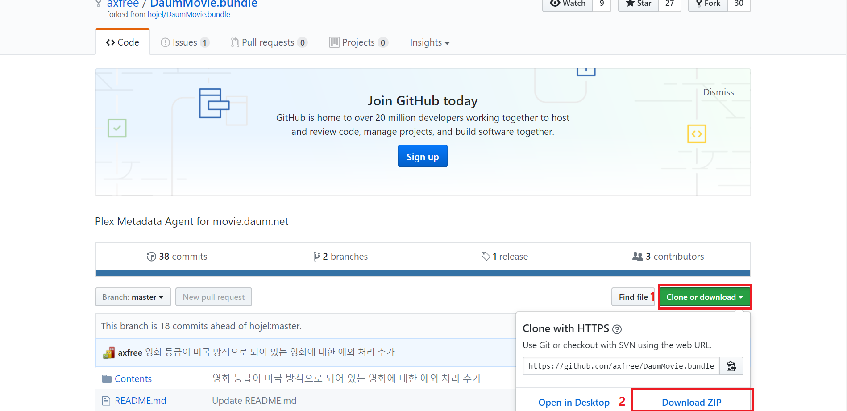Open the Pull requests tab
847x411 pixels.
tap(269, 42)
